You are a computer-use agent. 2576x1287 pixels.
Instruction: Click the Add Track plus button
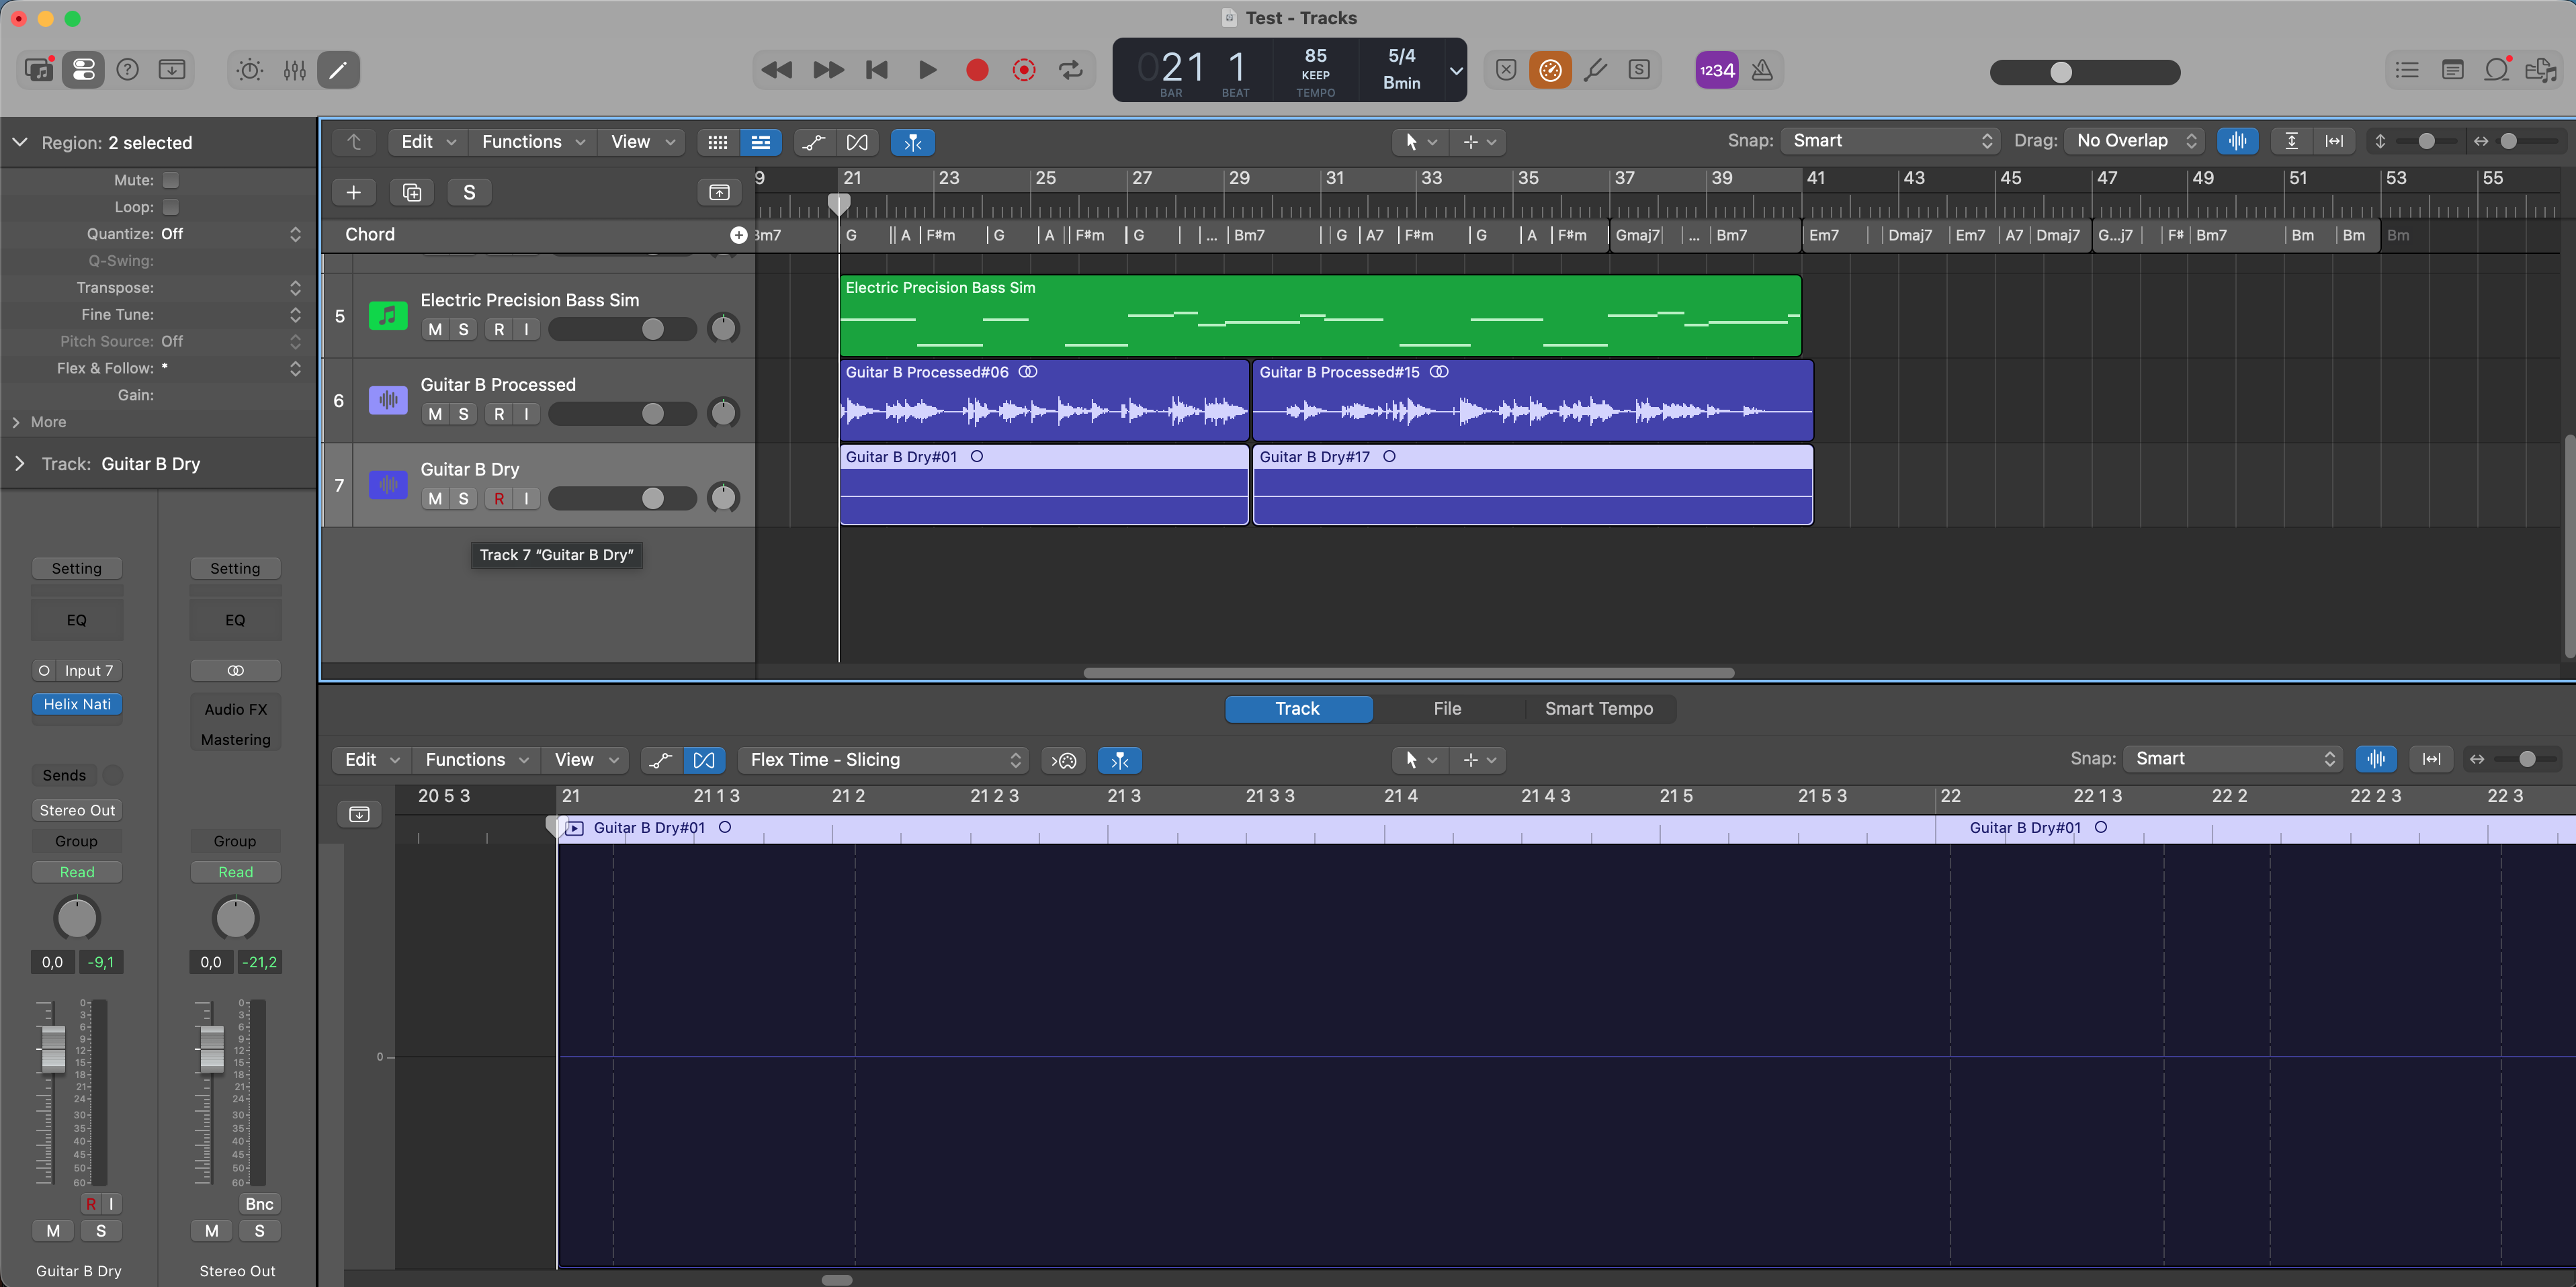(353, 192)
